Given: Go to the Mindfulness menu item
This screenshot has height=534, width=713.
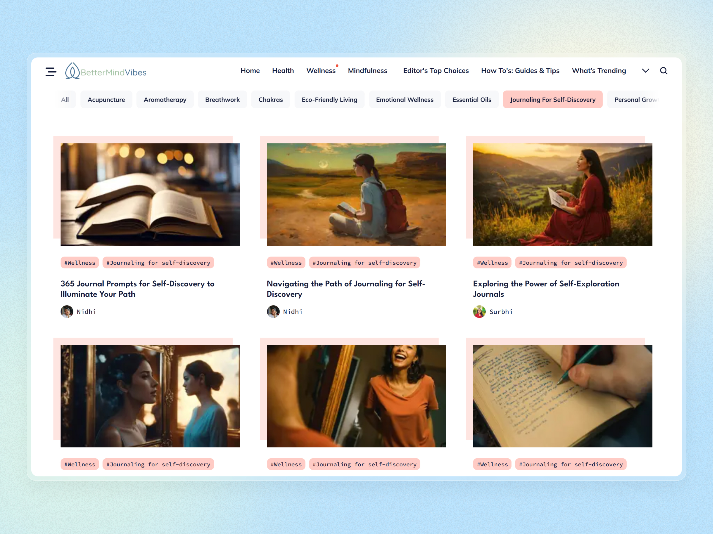Looking at the screenshot, I should (367, 71).
